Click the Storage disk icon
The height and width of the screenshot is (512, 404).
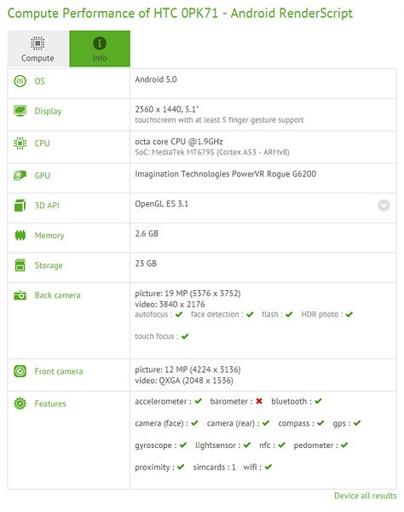(x=20, y=265)
